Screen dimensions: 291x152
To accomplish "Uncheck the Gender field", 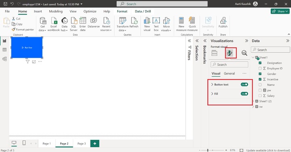I will pyautogui.click(x=260, y=74).
